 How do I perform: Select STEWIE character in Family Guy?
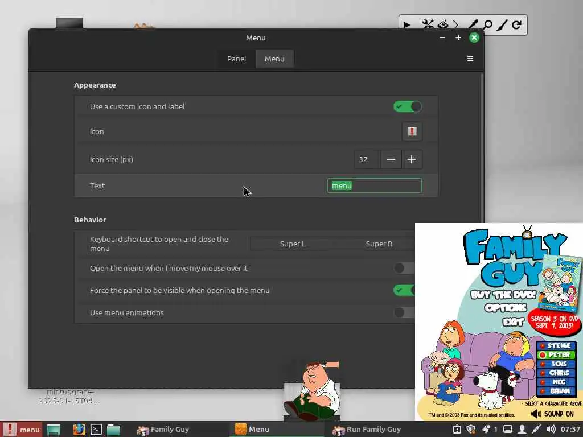[x=556, y=345]
